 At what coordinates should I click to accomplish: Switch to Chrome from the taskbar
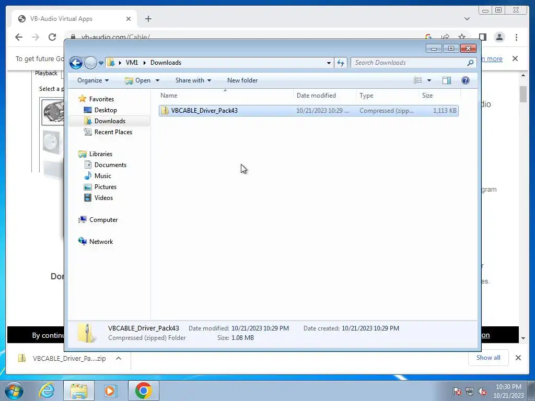coord(143,391)
